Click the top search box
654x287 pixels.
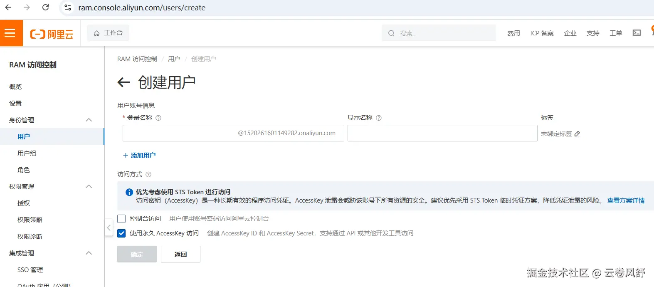pyautogui.click(x=439, y=33)
